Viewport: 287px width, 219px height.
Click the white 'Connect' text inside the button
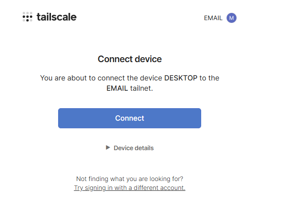[x=130, y=118]
